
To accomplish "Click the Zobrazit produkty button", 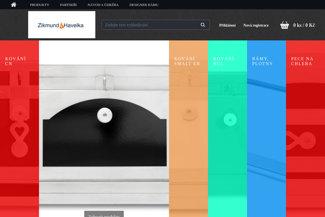I will coord(104,214).
